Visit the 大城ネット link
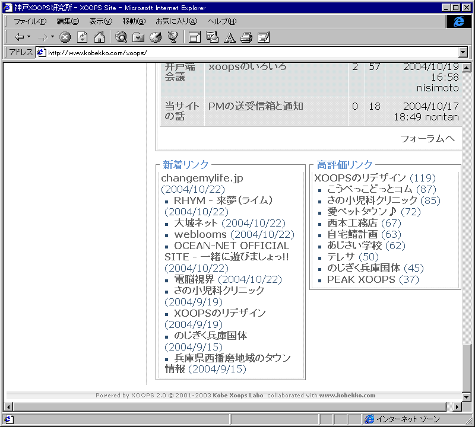Image resolution: width=475 pixels, height=427 pixels. [196, 223]
